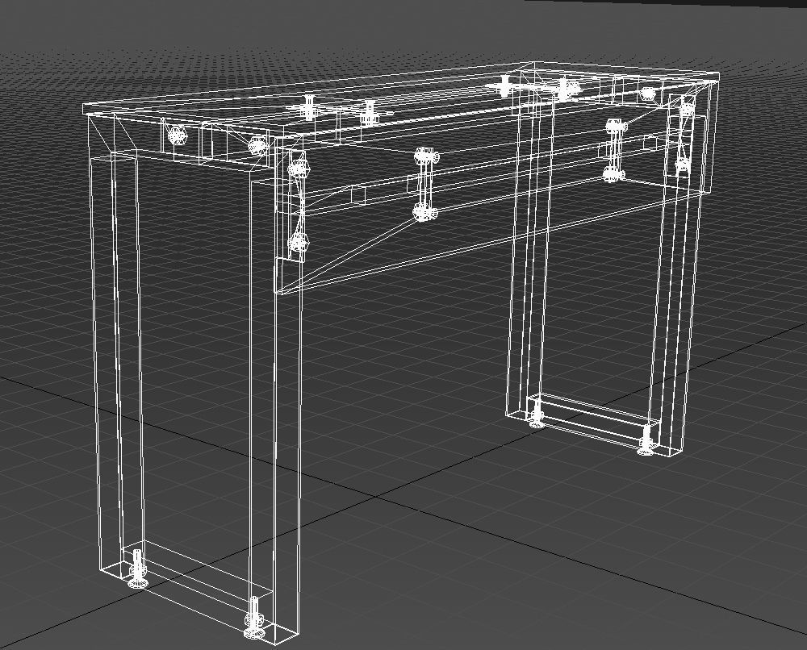Select the bottom rail between far-side legs
This screenshot has width=807, height=650.
[x=592, y=419]
